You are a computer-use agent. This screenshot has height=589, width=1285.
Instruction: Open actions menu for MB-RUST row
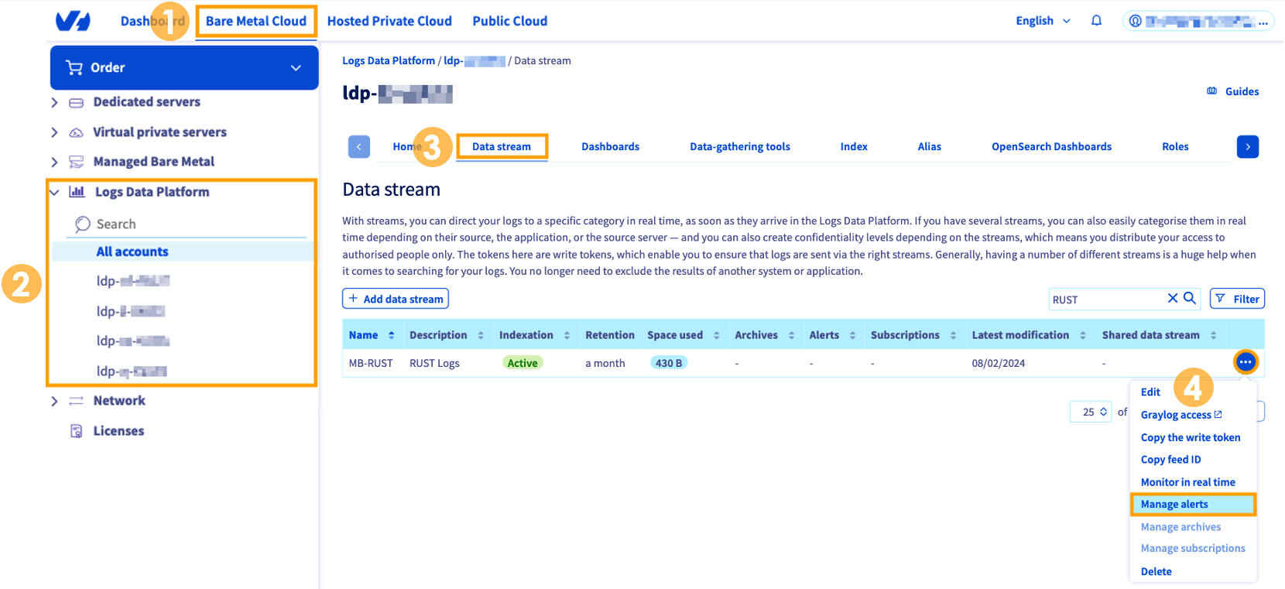click(x=1245, y=361)
